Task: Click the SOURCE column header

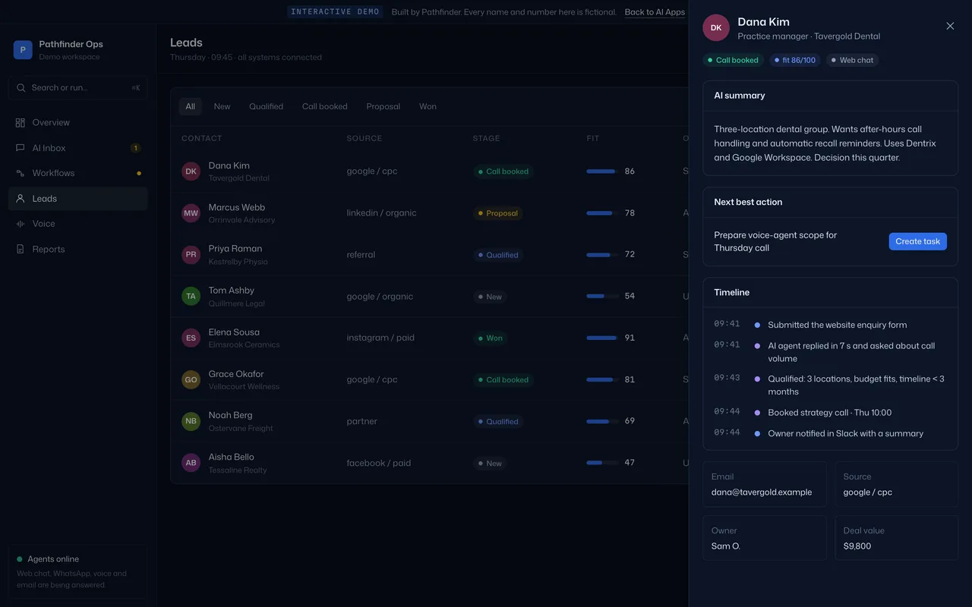Action: [364, 138]
